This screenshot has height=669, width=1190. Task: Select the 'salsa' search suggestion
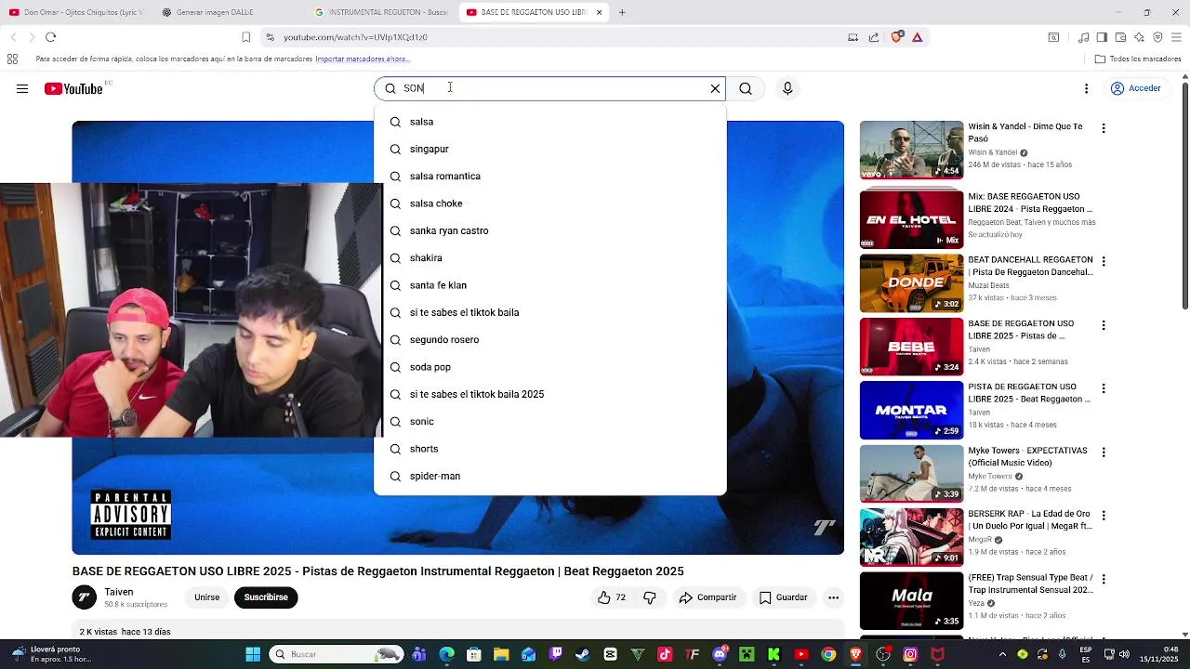[x=549, y=122]
